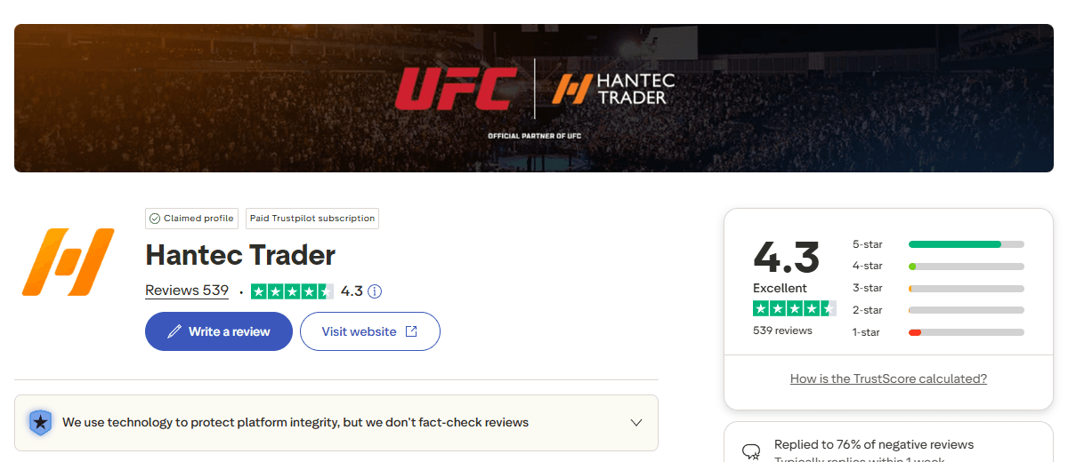Filter reviews by 4-star rating

(938, 267)
